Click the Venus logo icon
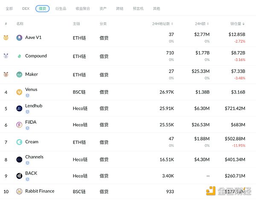 [x=19, y=92]
